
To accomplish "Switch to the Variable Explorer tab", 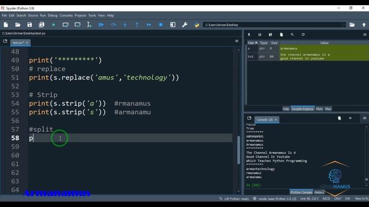I will (302, 109).
